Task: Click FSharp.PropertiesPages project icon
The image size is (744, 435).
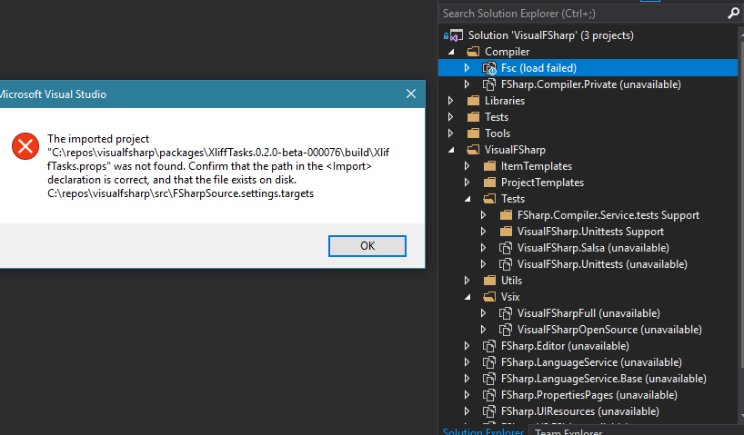Action: [489, 395]
